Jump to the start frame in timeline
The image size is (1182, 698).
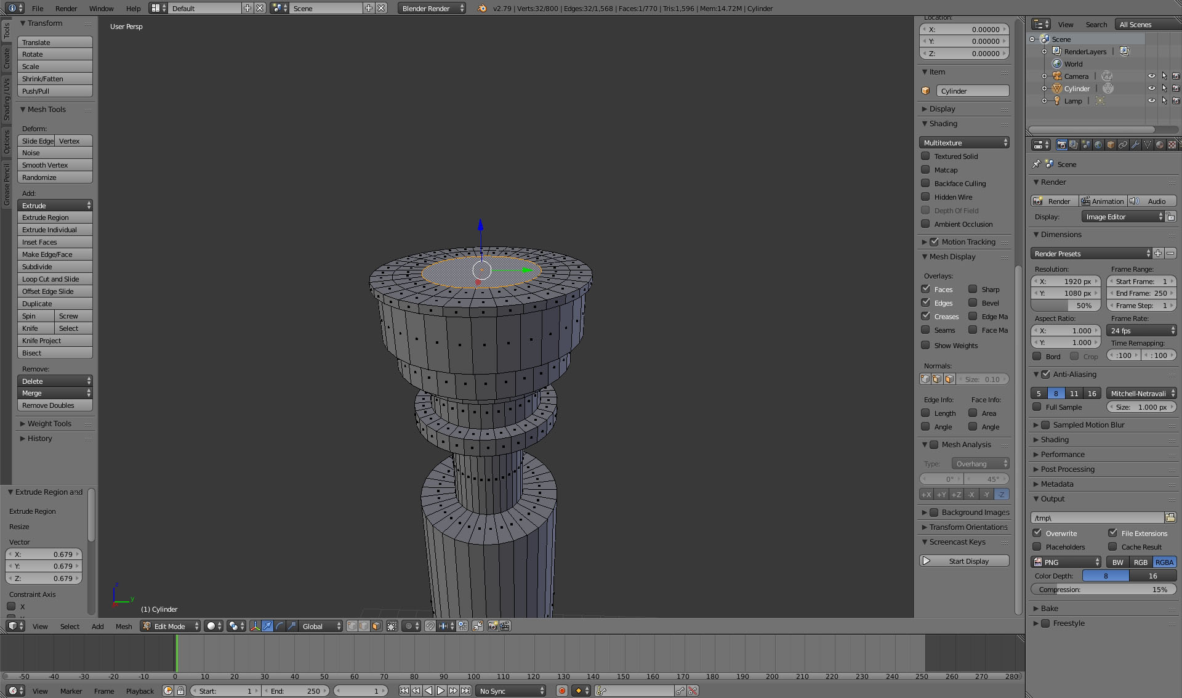[x=404, y=691]
